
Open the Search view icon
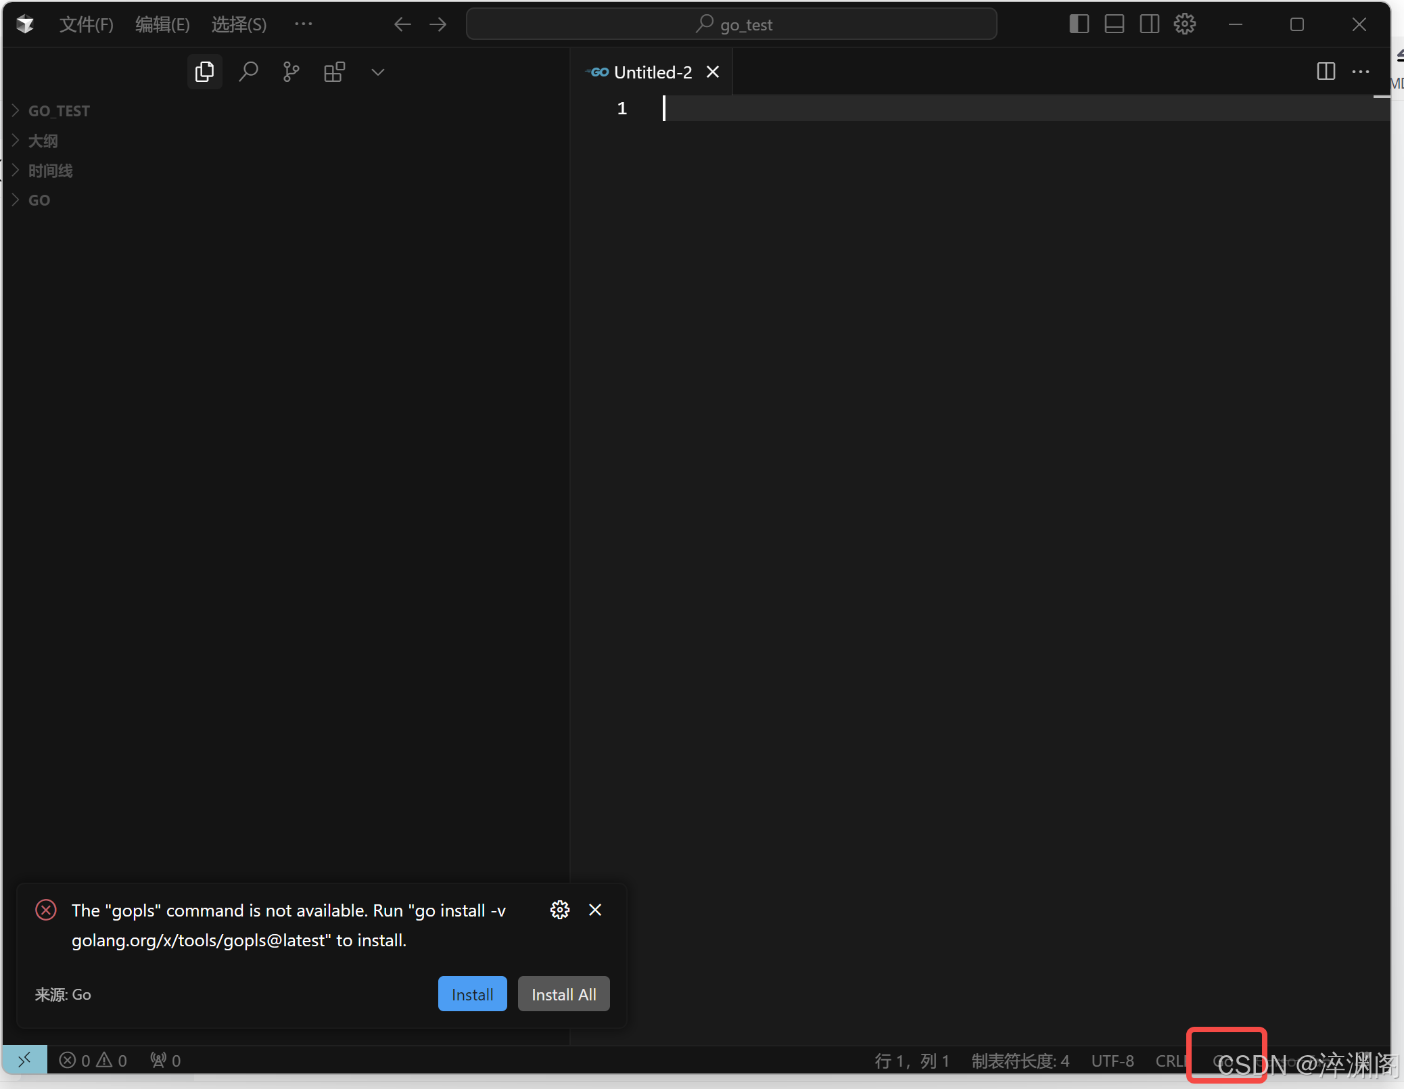coord(248,72)
